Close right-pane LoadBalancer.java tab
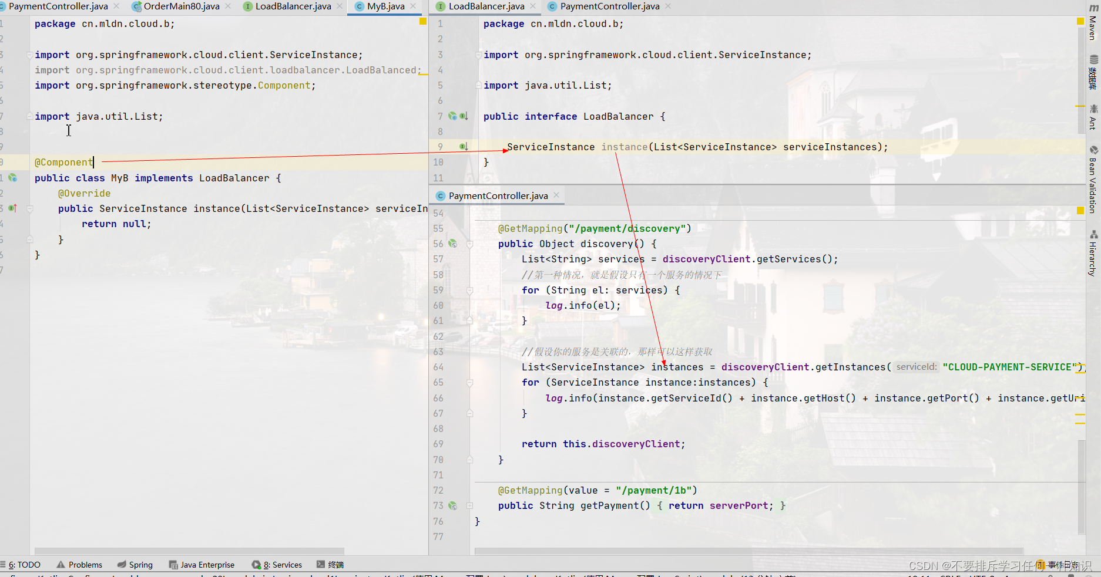The image size is (1101, 577). pos(533,6)
